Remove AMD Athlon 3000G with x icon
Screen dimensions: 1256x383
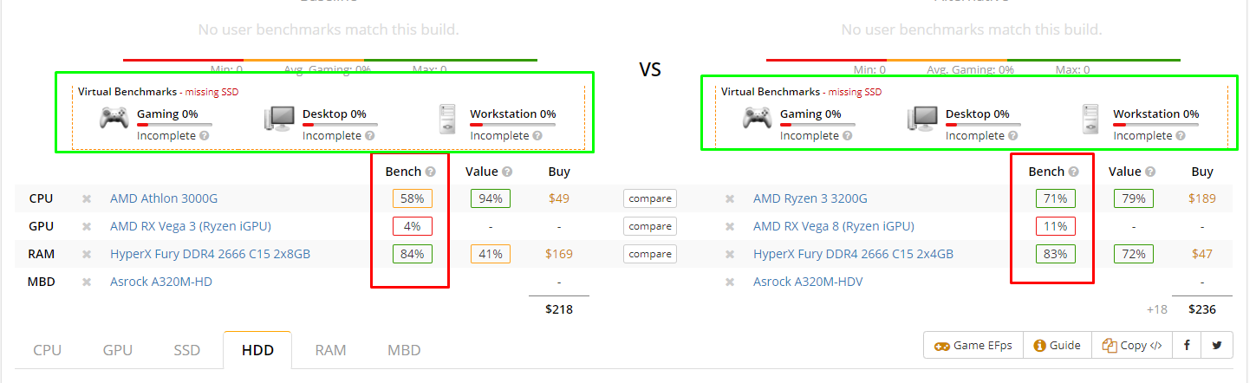[x=87, y=199]
